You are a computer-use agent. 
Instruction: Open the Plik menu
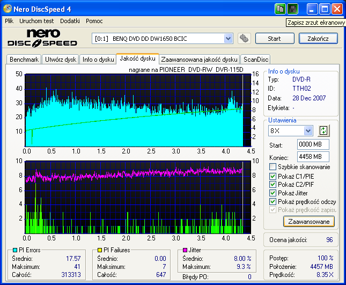(9, 21)
